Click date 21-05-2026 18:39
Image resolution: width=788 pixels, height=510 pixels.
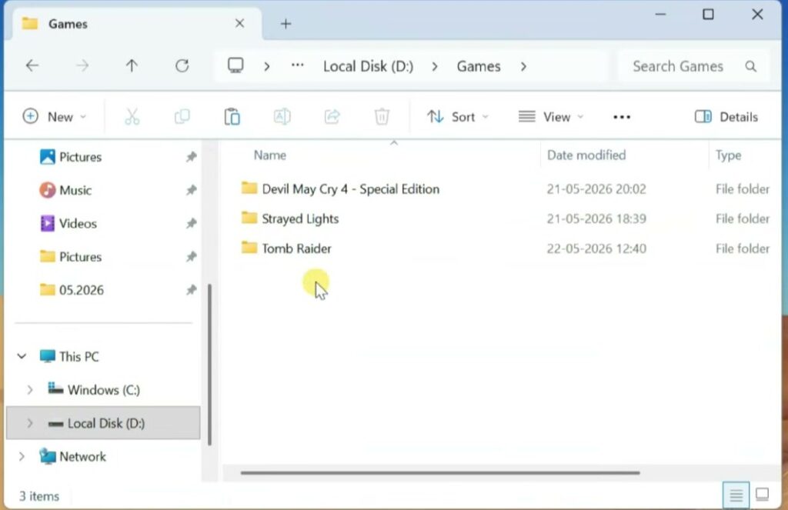tap(596, 218)
